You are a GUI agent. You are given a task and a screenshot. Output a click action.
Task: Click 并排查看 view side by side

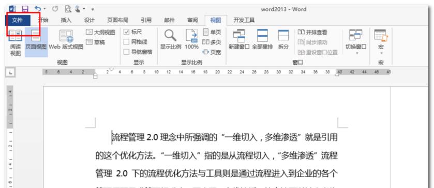[312, 33]
